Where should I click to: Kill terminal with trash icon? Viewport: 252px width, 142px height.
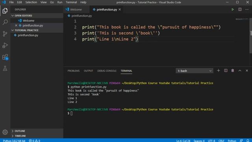coord(233,71)
